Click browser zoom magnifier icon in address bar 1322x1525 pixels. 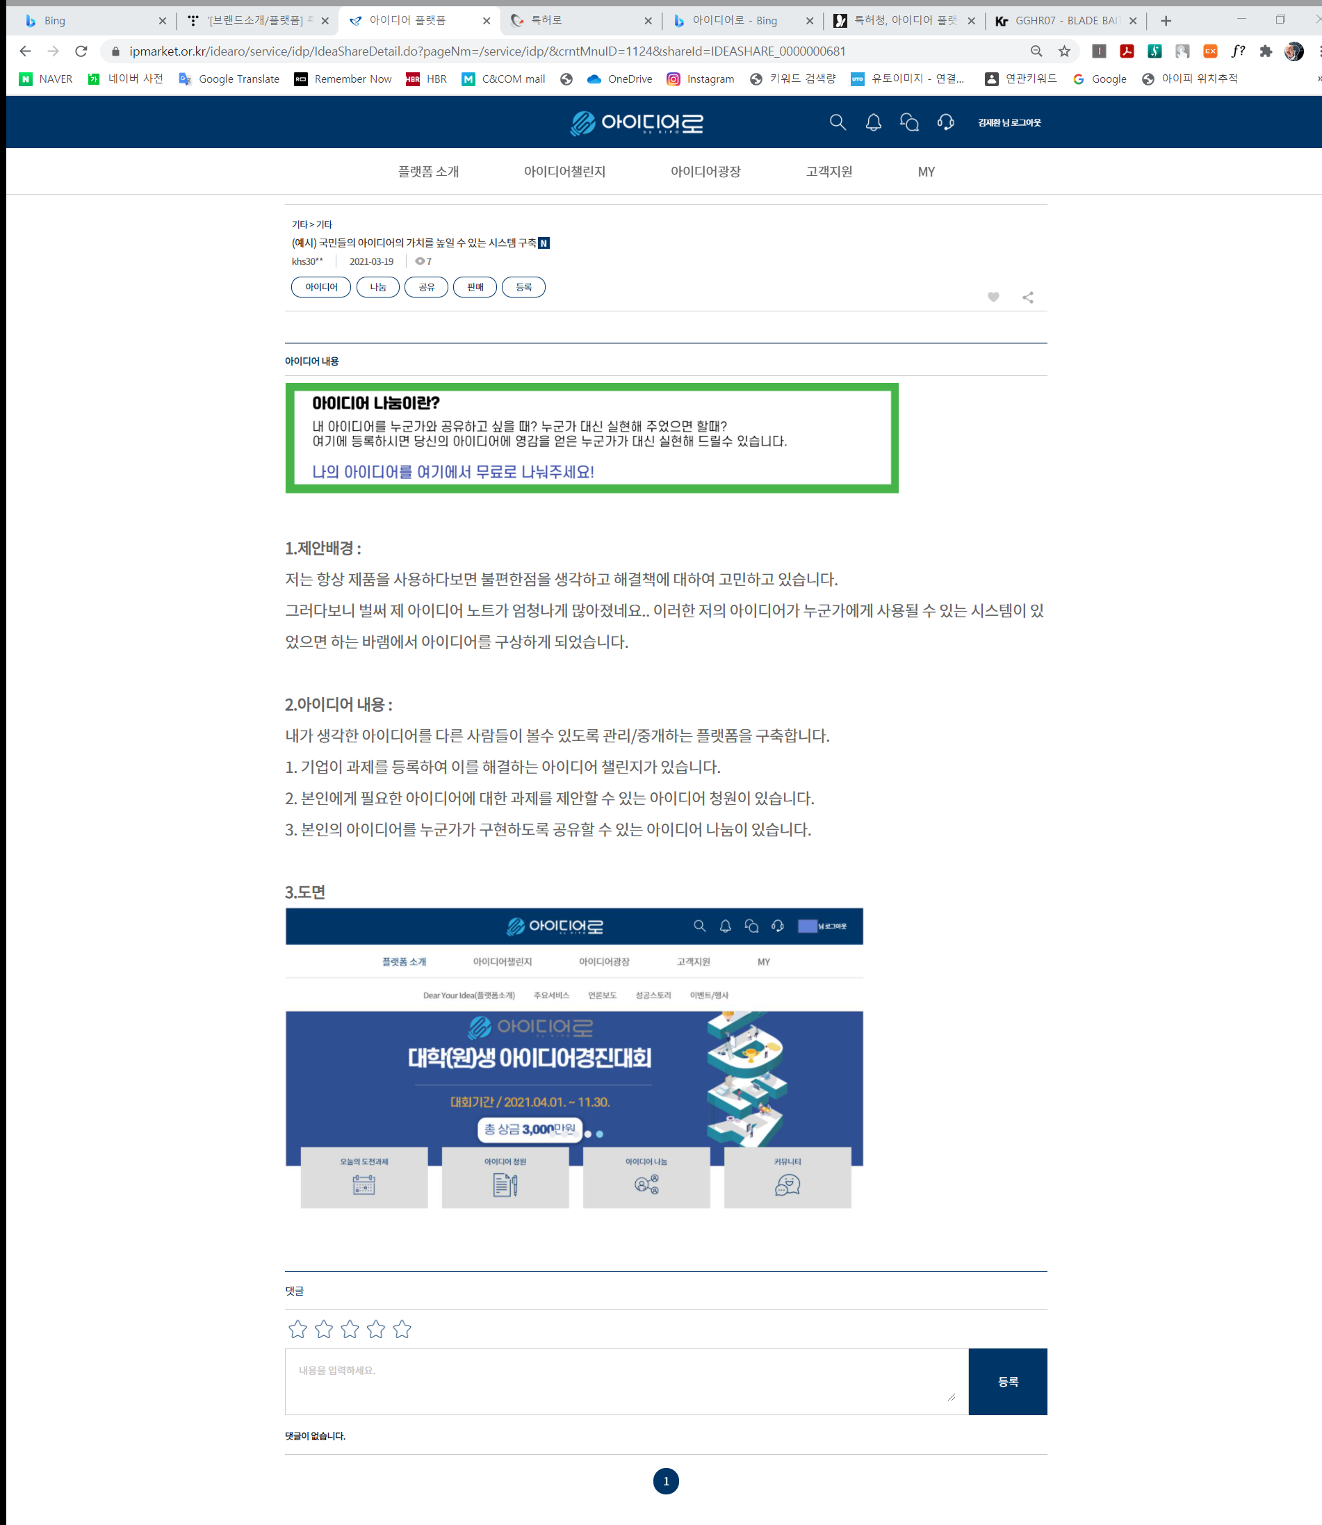tap(1036, 51)
